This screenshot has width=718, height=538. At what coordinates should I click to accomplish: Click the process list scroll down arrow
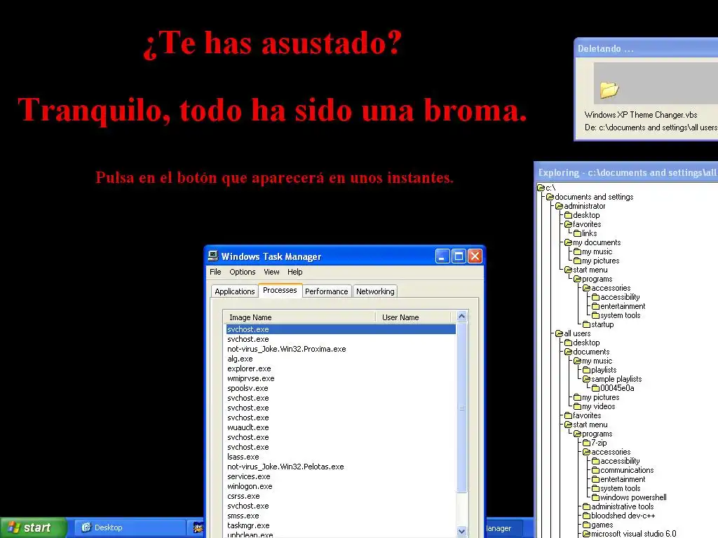461,531
